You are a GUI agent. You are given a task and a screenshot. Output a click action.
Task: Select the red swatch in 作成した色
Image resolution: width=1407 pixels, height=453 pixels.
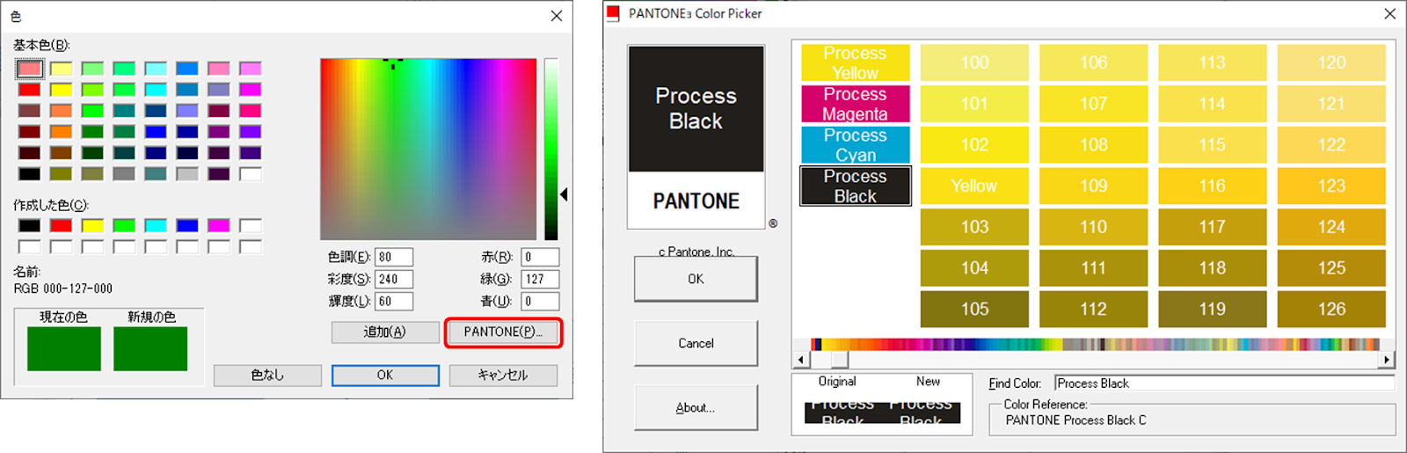tap(61, 226)
